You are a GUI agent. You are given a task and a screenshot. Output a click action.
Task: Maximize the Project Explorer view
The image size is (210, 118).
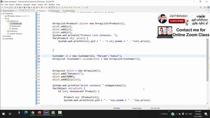[x=33, y=10]
